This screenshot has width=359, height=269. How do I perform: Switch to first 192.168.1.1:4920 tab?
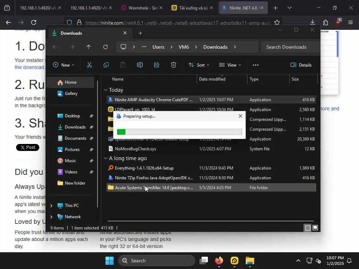pyautogui.click(x=41, y=8)
